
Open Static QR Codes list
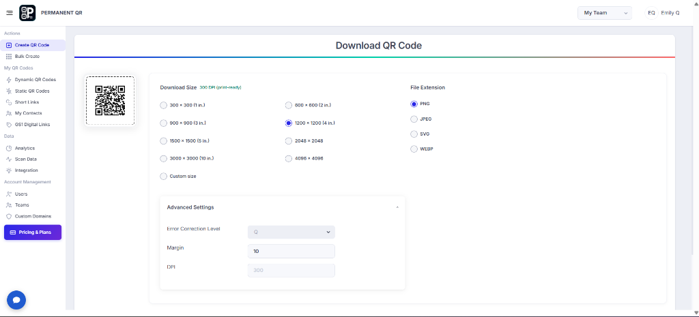click(32, 91)
